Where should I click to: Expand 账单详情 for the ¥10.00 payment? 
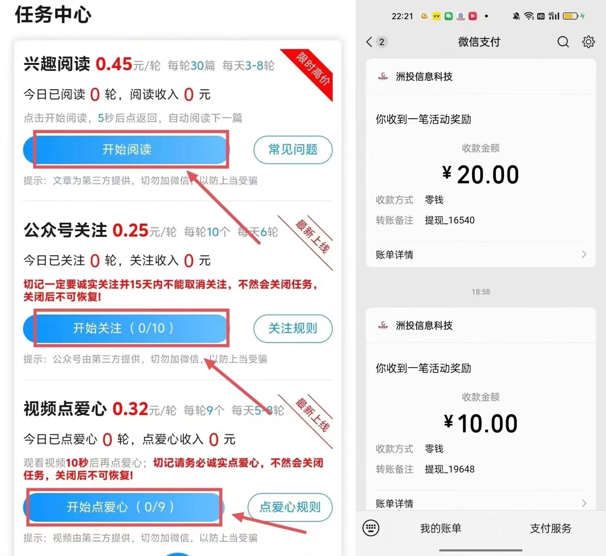pos(481,503)
